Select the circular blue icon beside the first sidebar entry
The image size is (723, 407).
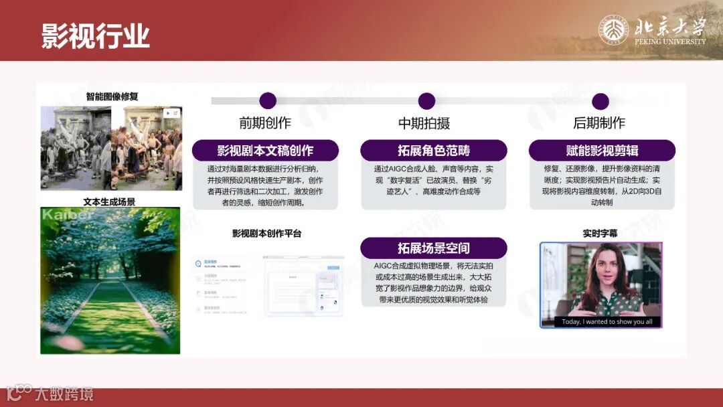(197, 262)
